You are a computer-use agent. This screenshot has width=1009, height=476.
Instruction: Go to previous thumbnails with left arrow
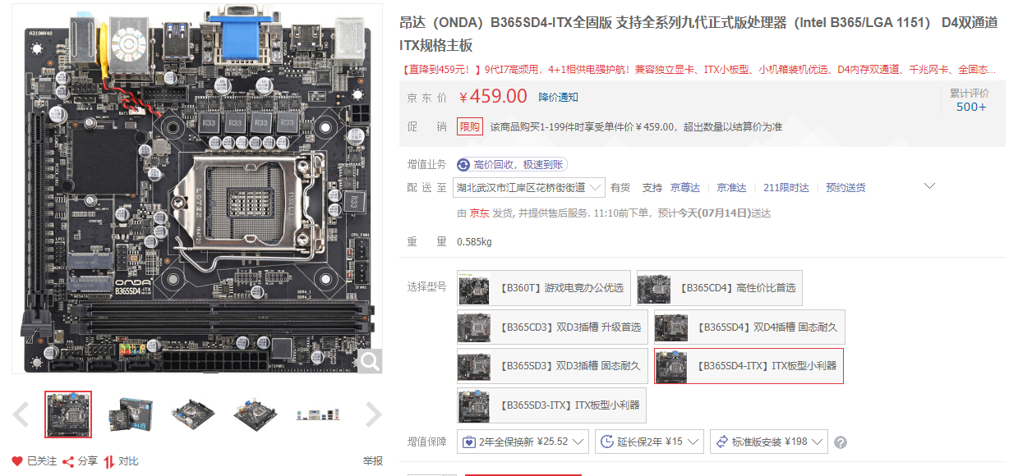click(22, 414)
